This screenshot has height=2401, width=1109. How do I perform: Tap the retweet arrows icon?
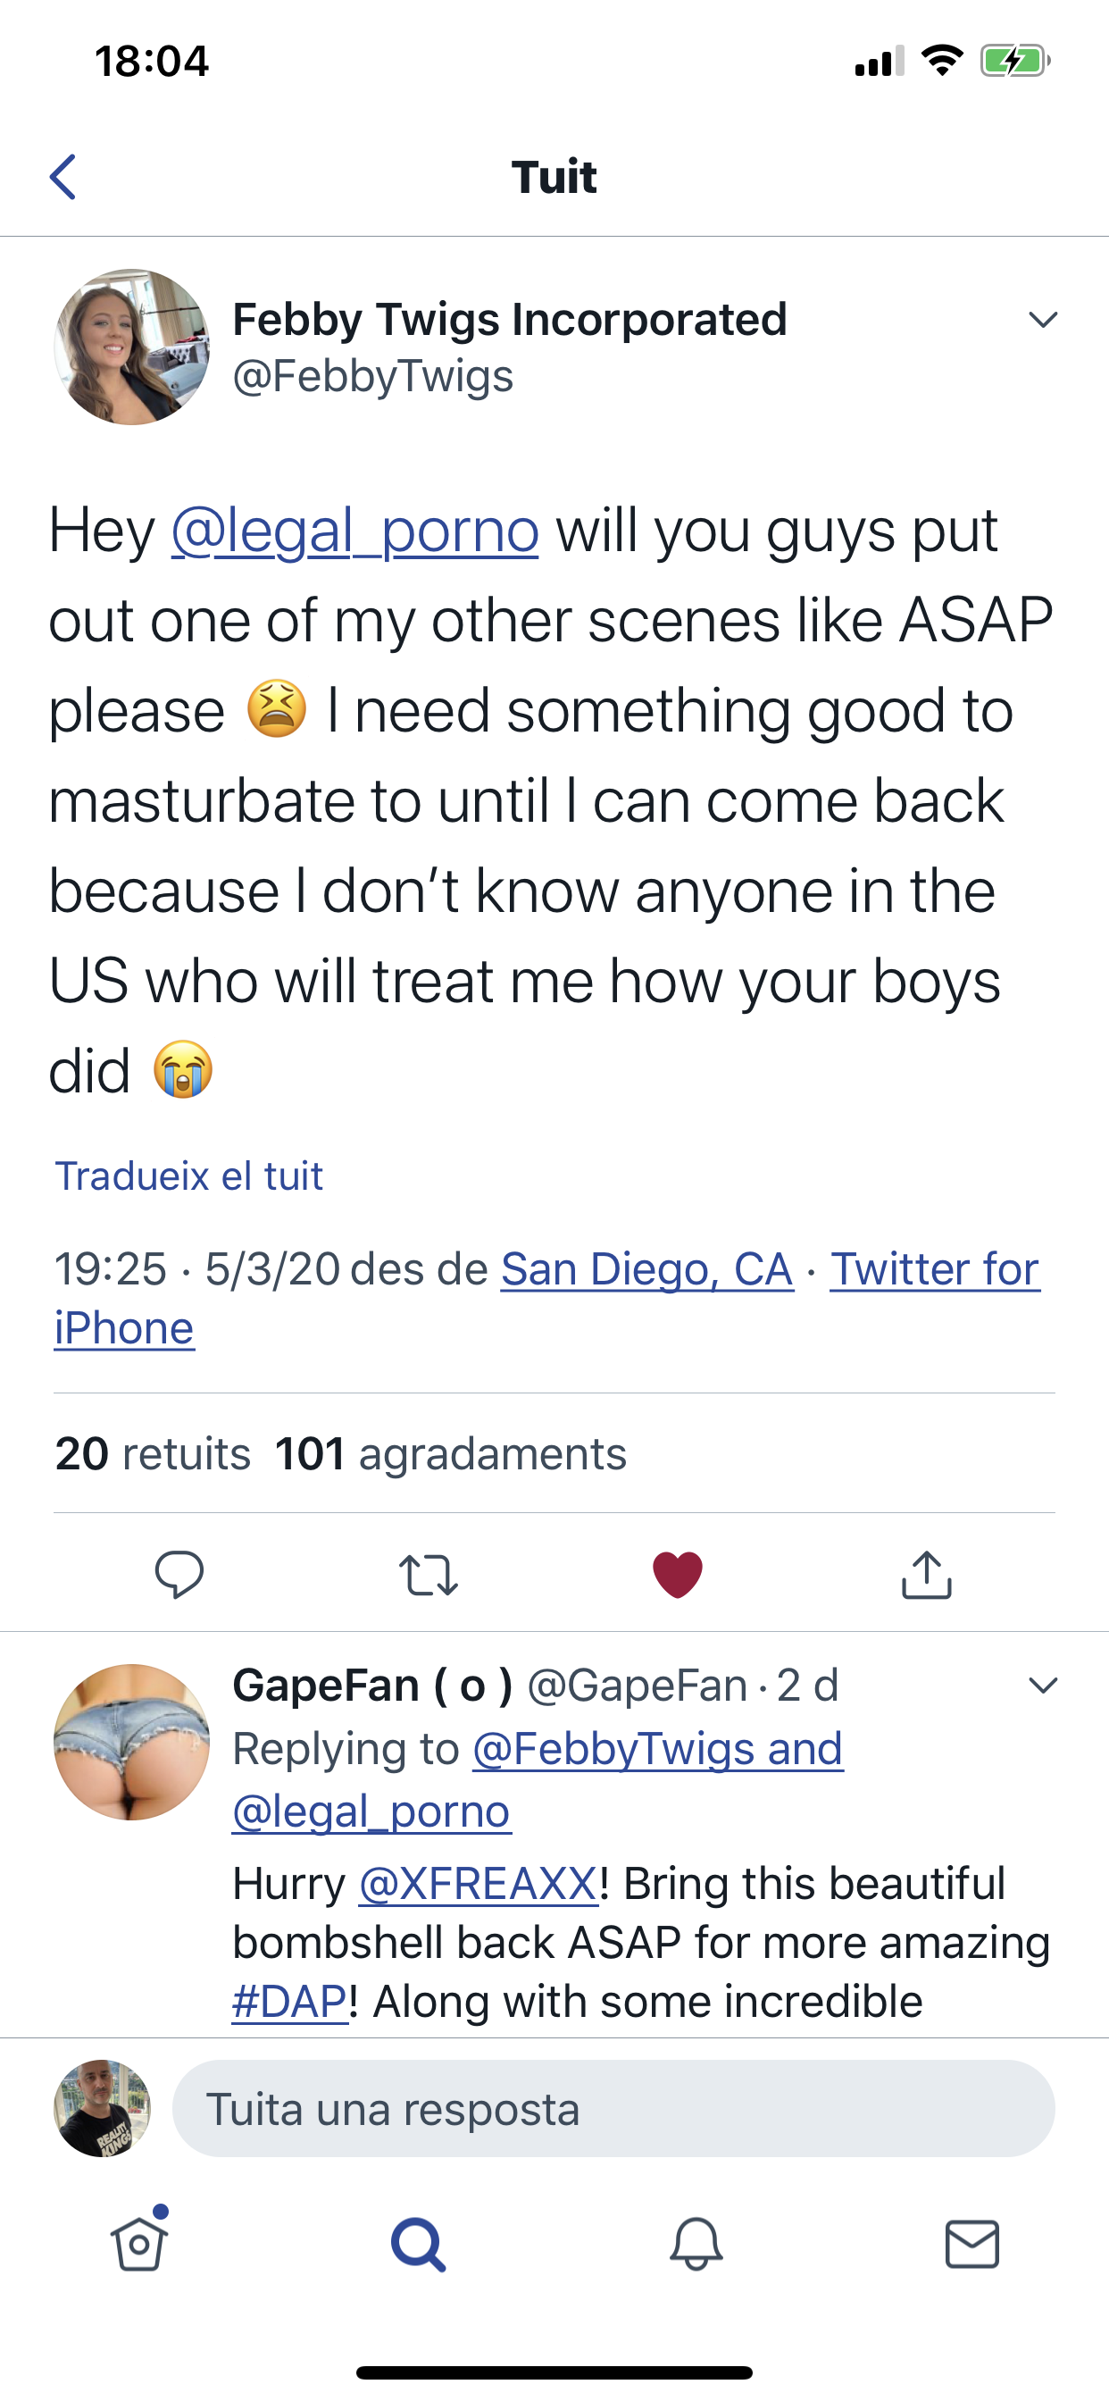point(428,1574)
